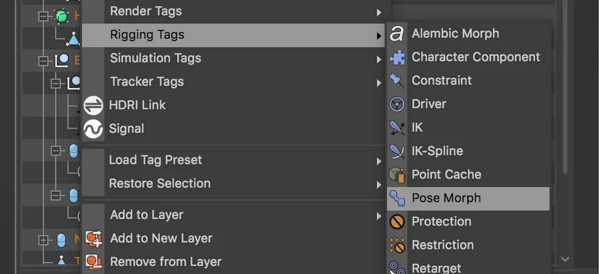The width and height of the screenshot is (599, 274).
Task: Collapse the green cube object node
Action: (x=43, y=16)
